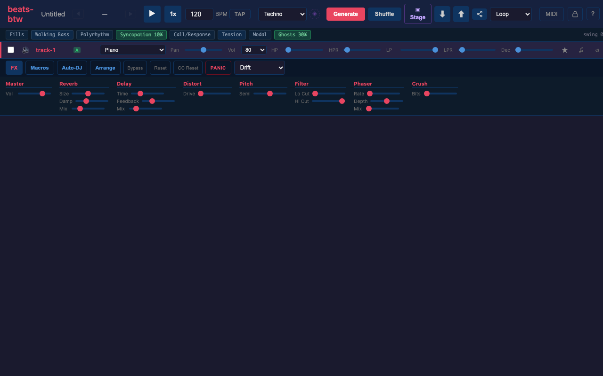Click the music note icon on track-1
The height and width of the screenshot is (376, 603).
click(x=581, y=49)
